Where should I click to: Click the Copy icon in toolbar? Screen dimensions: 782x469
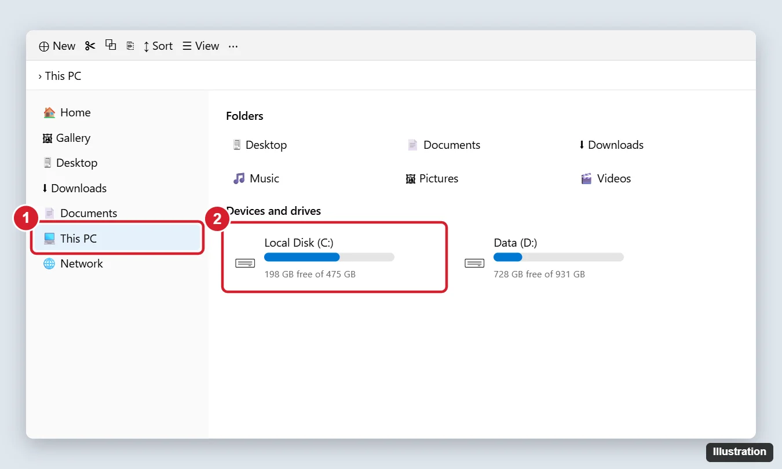(x=111, y=45)
